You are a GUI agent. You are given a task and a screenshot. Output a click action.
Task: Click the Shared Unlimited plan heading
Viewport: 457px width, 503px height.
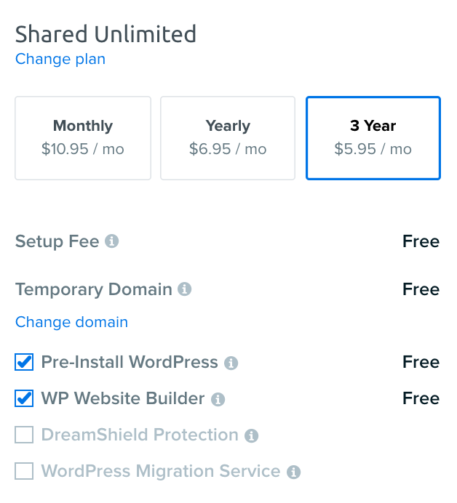[x=106, y=34]
